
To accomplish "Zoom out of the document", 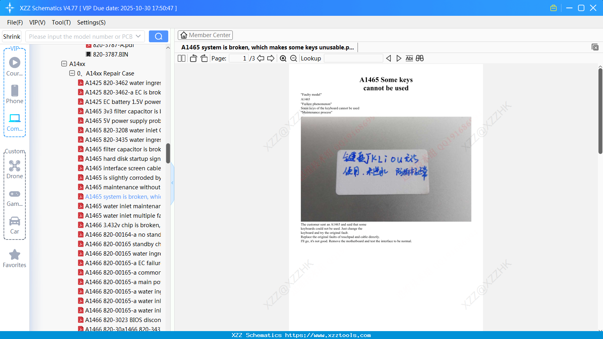I will point(293,58).
